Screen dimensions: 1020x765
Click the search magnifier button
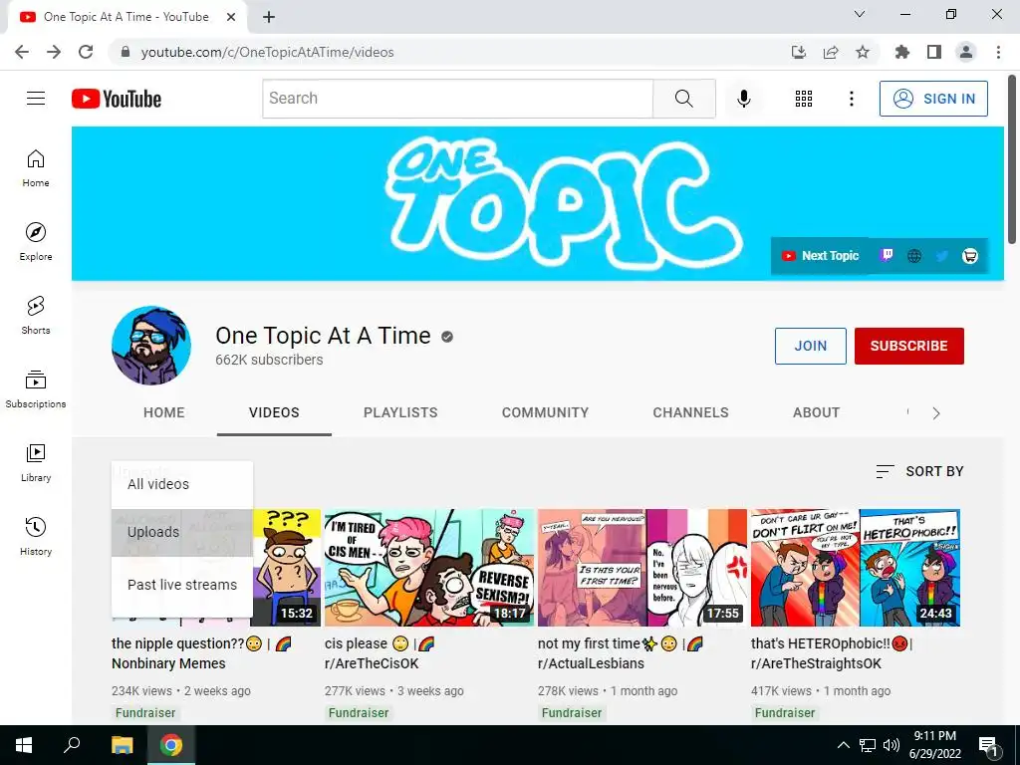coord(683,99)
